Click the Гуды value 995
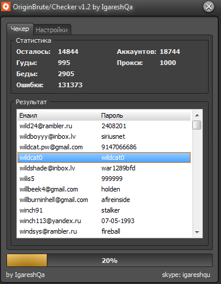 (x=64, y=63)
